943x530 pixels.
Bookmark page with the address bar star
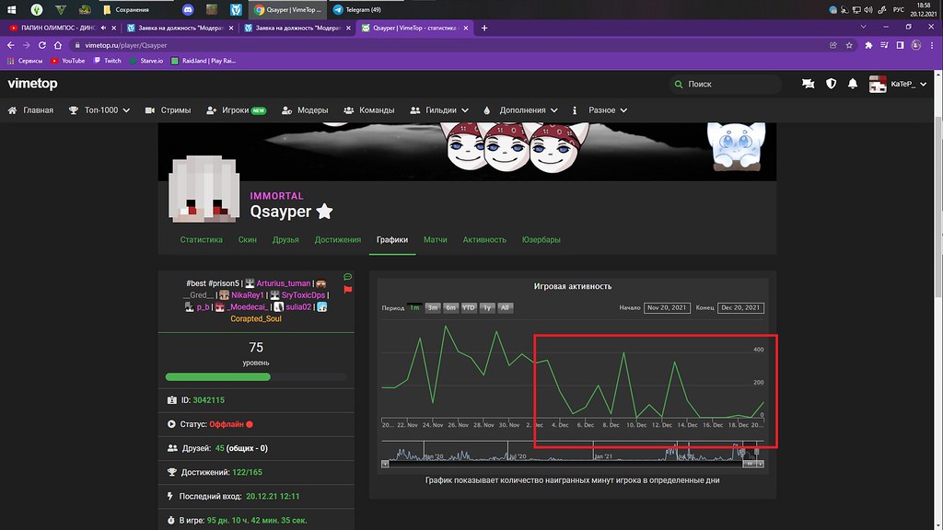tap(850, 44)
